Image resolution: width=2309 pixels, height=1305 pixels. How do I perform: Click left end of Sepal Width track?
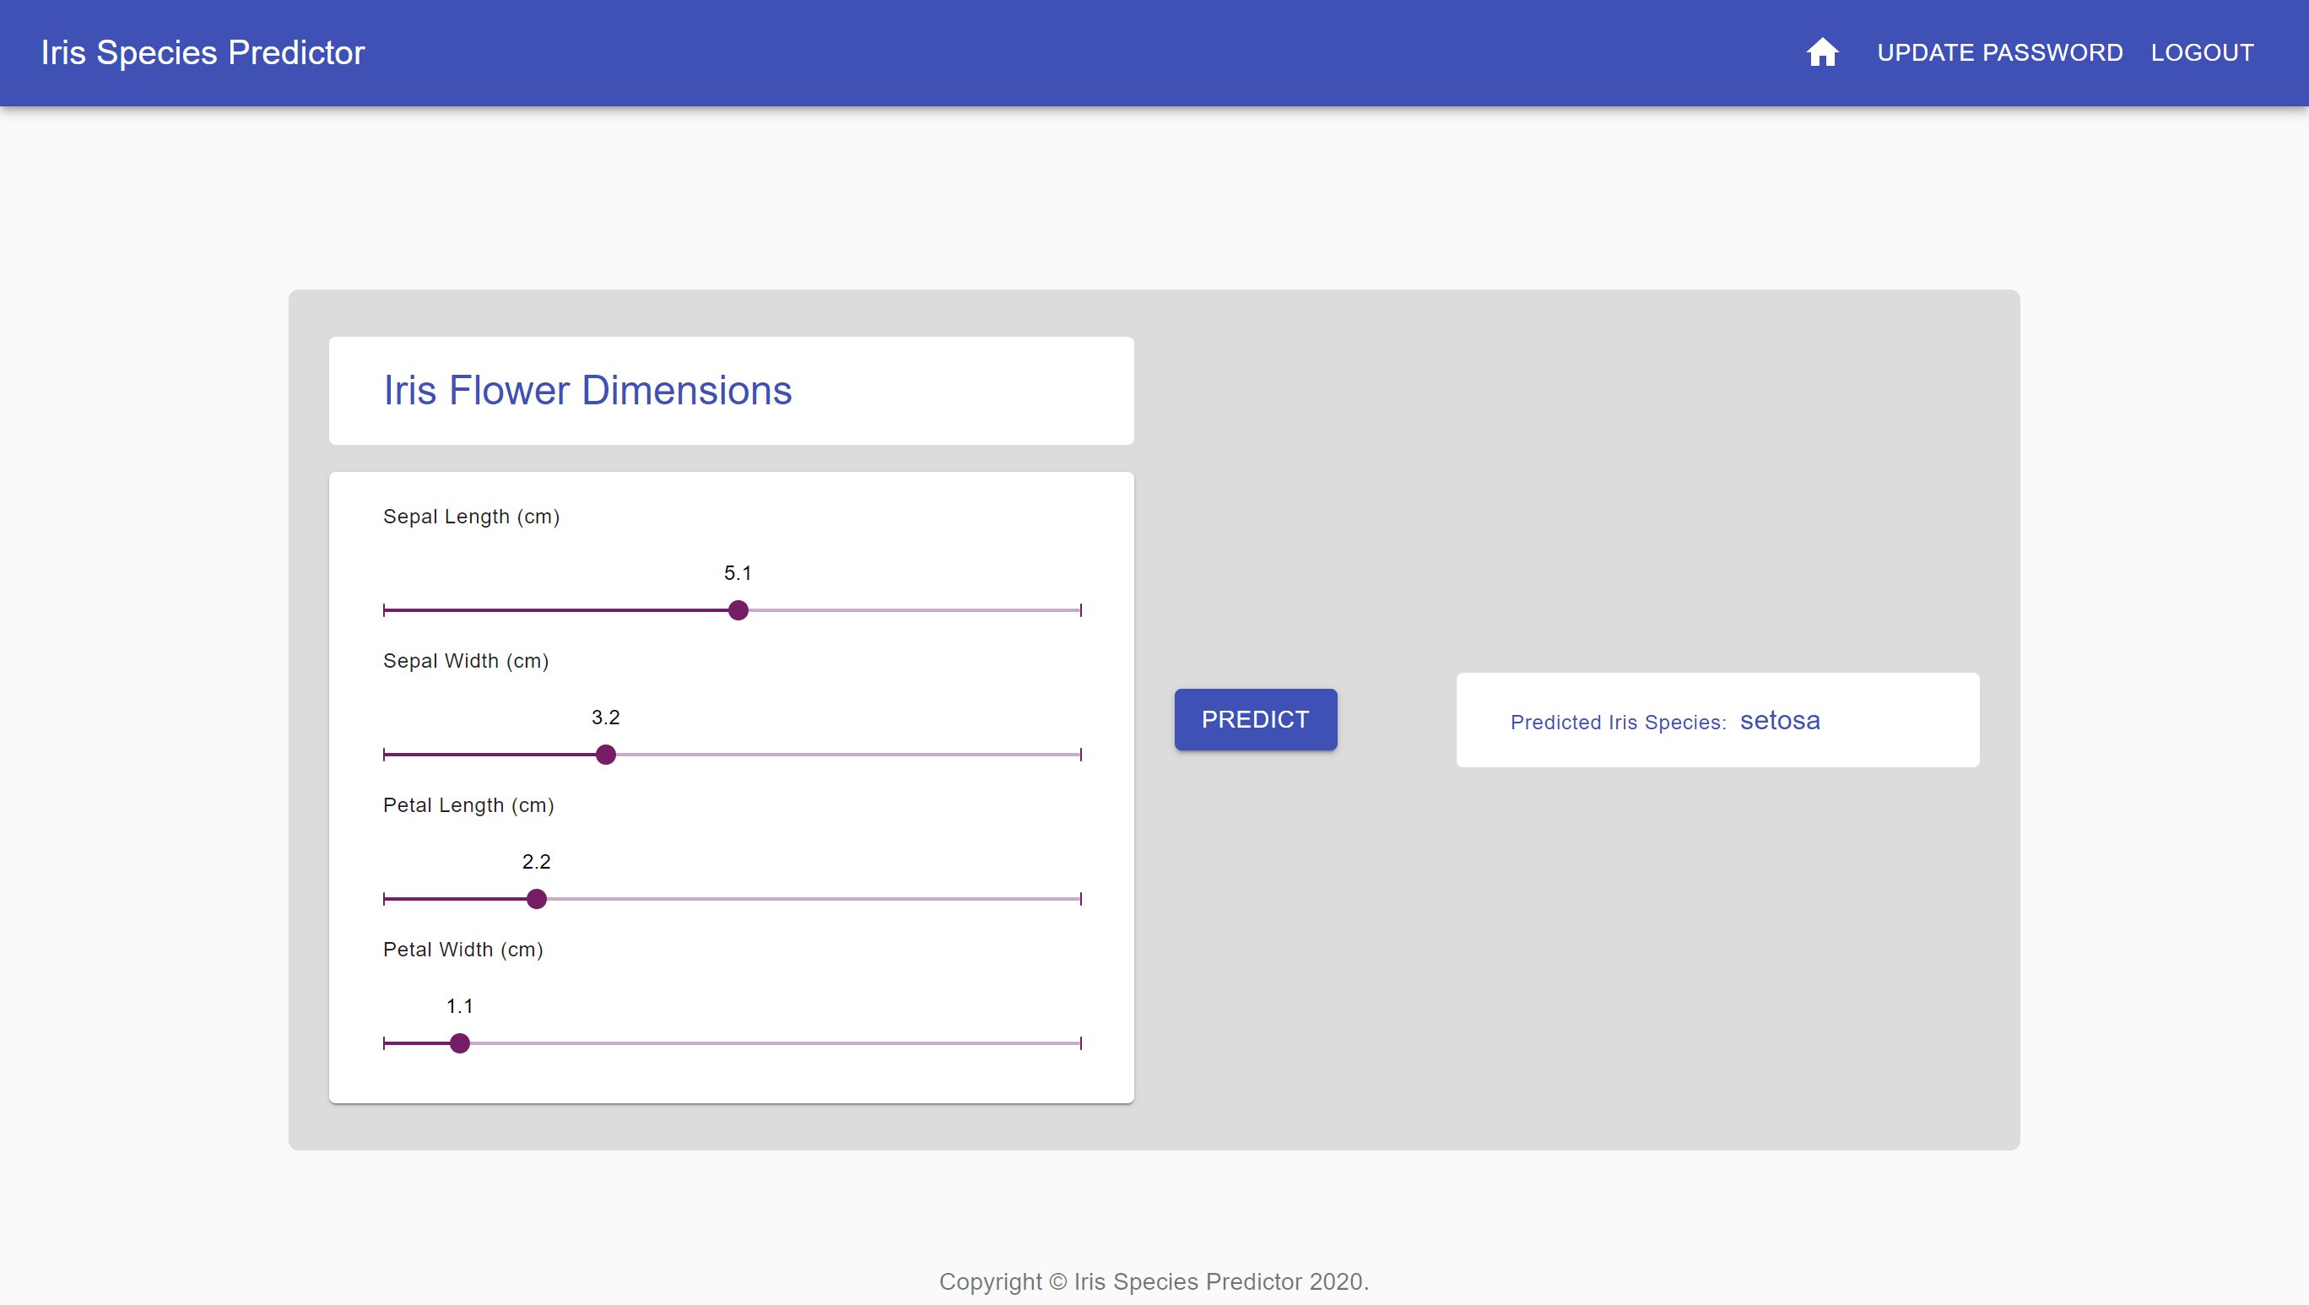387,755
